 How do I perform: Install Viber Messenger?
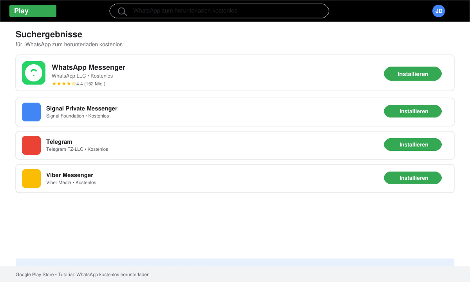[413, 178]
